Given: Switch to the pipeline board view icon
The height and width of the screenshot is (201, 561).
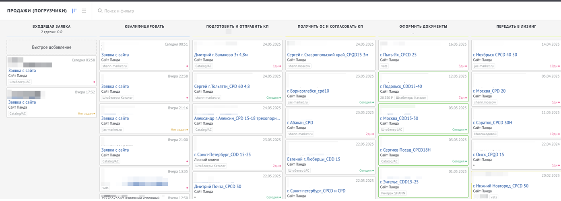Looking at the screenshot, I should pyautogui.click(x=74, y=11).
